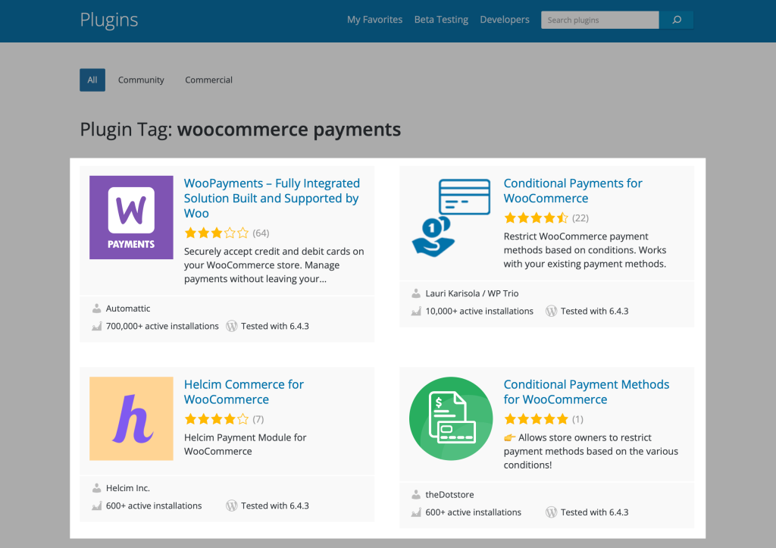Focus the Search plugins input field
This screenshot has height=548, width=776.
coord(599,20)
